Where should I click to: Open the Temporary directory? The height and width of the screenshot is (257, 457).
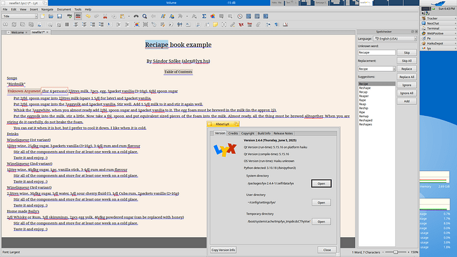(321, 221)
